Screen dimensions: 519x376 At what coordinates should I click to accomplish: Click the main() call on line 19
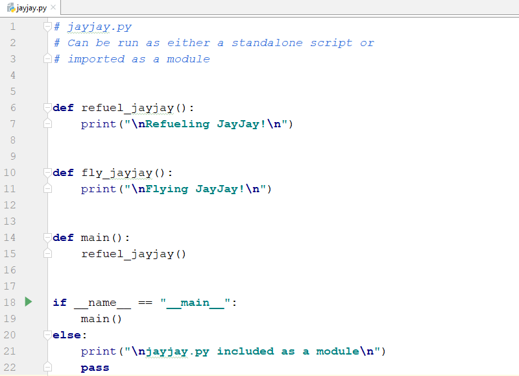click(101, 319)
